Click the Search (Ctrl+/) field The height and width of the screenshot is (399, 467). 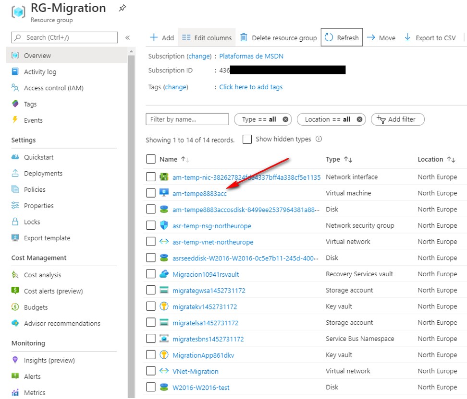(65, 37)
